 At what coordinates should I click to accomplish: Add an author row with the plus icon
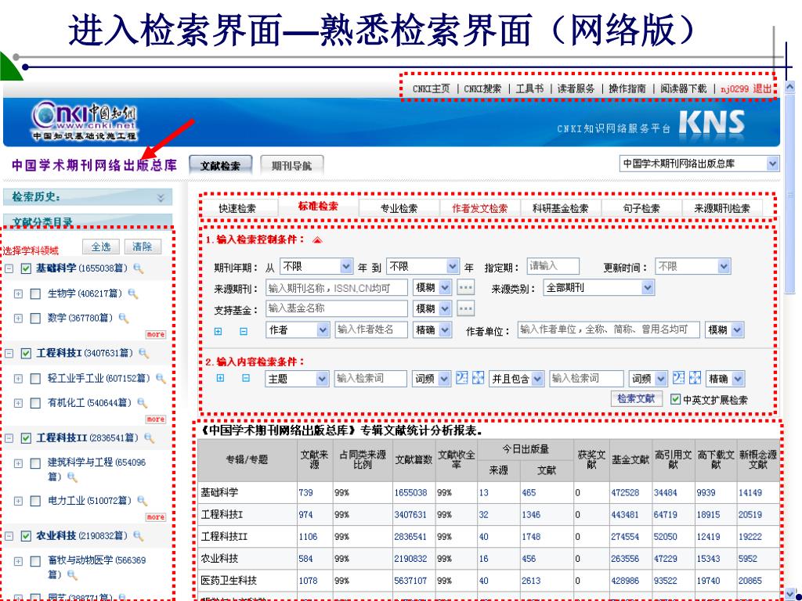[218, 331]
